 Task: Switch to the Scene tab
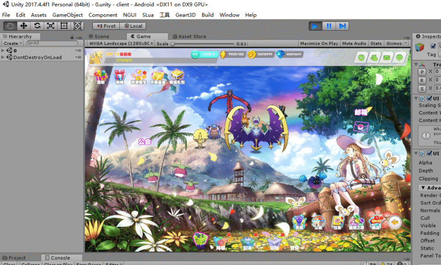click(99, 36)
